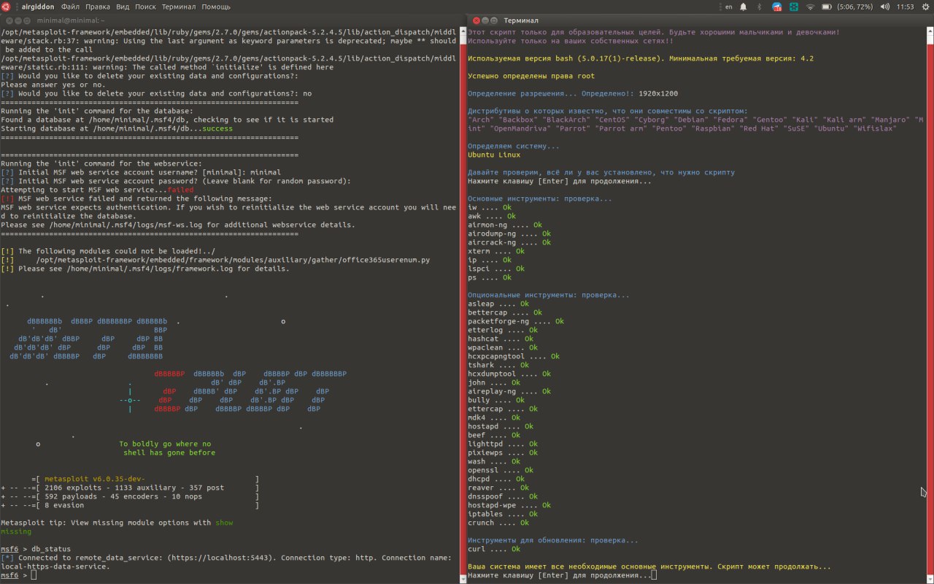934x584 pixels.
Task: Click the 'Ubuntu Linux' detected system text
Action: click(494, 155)
